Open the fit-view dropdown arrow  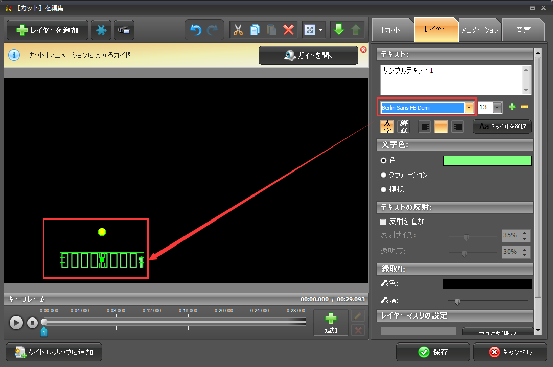click(321, 30)
